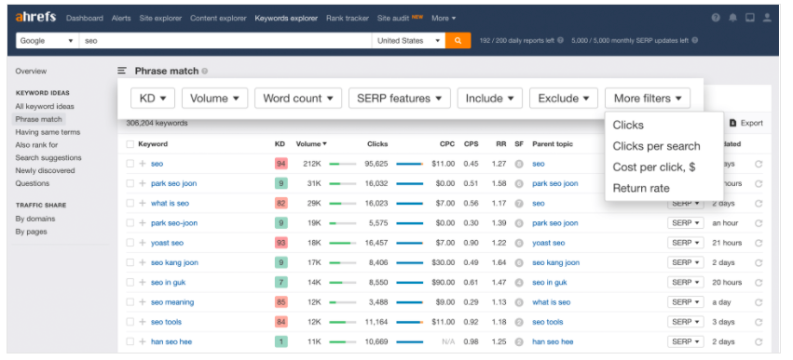
Task: Open Site explorer in top navigation
Action: [x=160, y=19]
